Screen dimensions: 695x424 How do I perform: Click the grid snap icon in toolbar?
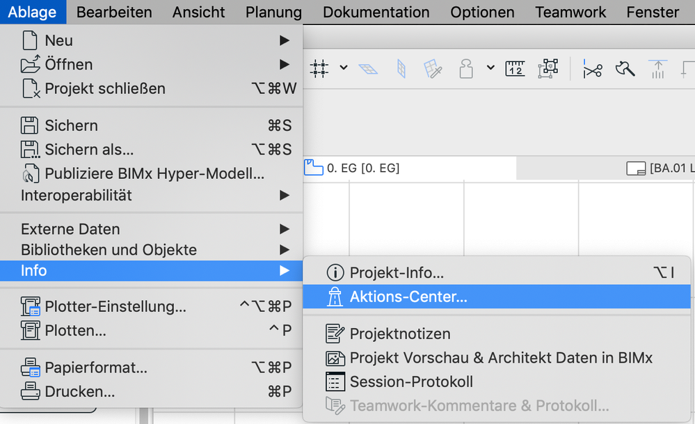(319, 68)
